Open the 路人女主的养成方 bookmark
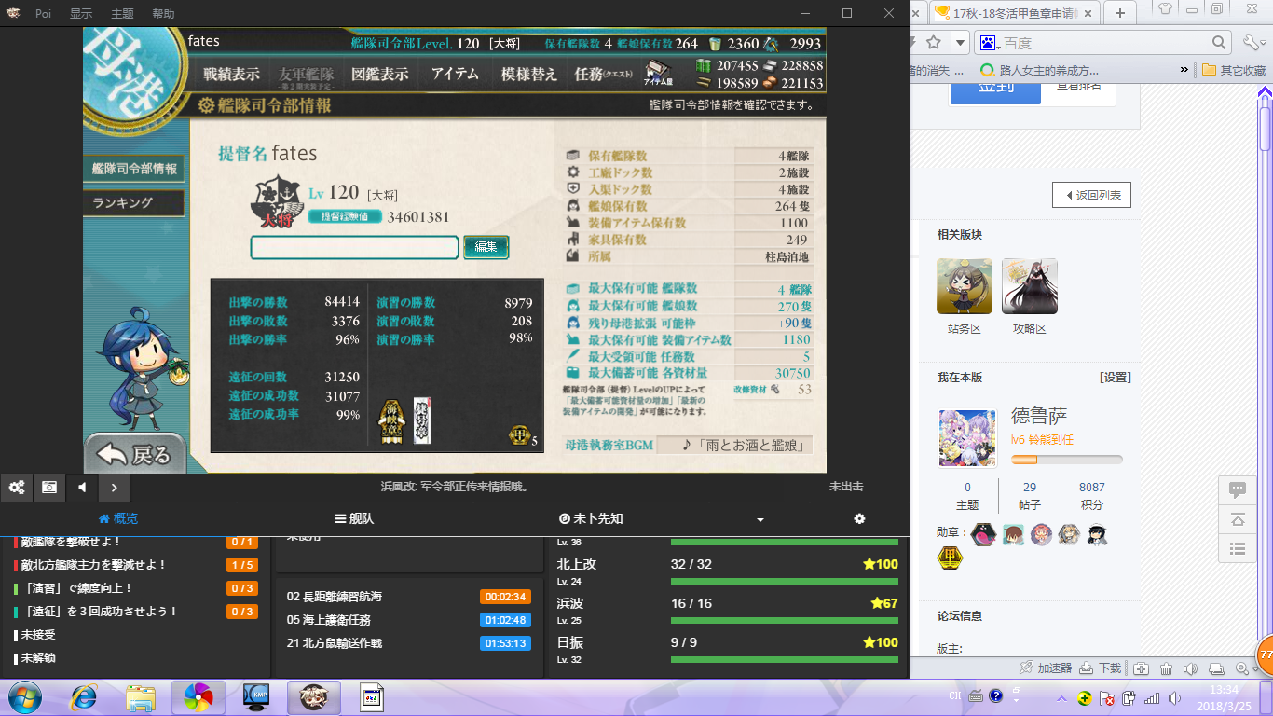 pyautogui.click(x=1039, y=70)
